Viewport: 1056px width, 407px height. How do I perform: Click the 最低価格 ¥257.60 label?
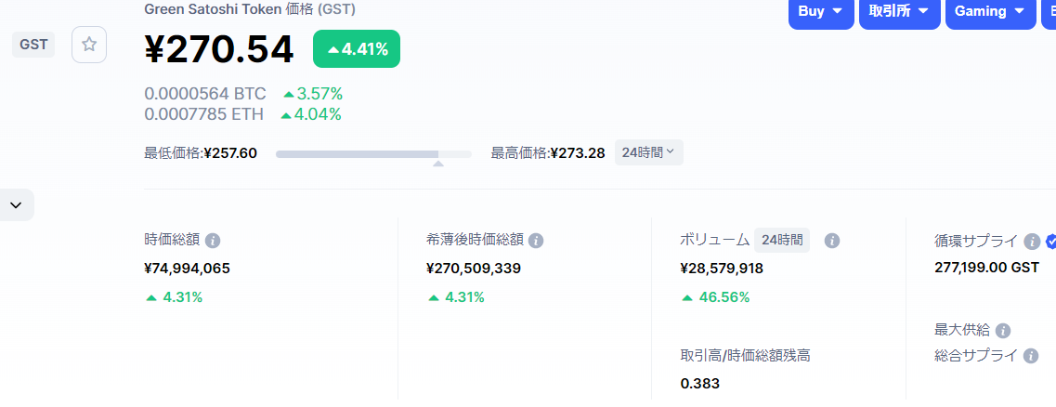click(x=201, y=153)
